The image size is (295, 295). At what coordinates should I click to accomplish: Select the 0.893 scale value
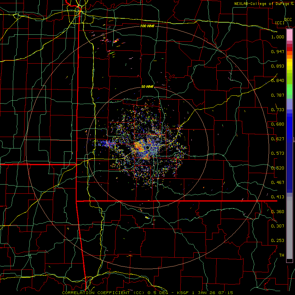278,66
